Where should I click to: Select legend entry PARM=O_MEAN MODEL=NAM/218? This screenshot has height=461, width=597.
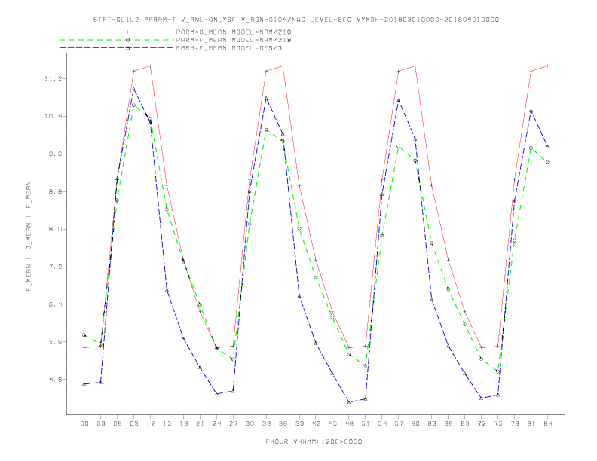[234, 32]
